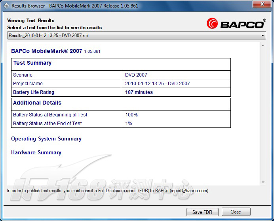274x221 pixels.
Task: Click the 'Battery Life Rating' label
Action: tap(34, 92)
